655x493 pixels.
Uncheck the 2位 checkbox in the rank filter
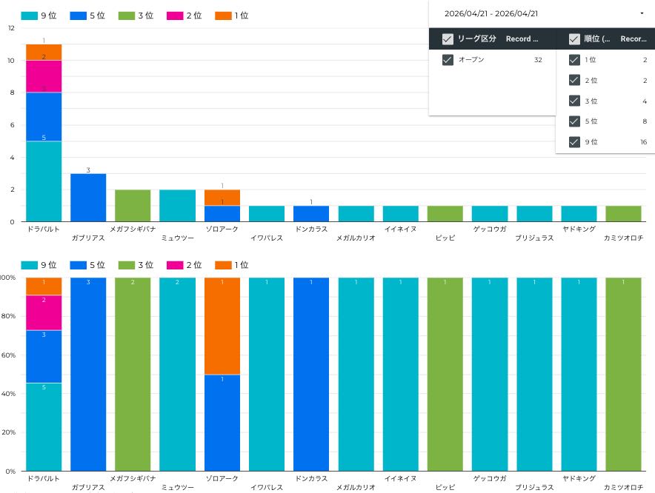574,81
